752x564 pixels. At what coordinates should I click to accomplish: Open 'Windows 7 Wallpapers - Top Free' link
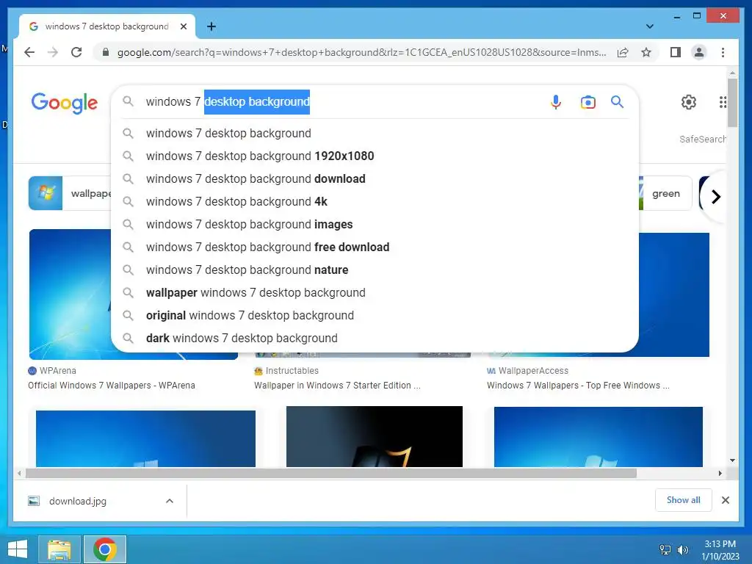[578, 385]
